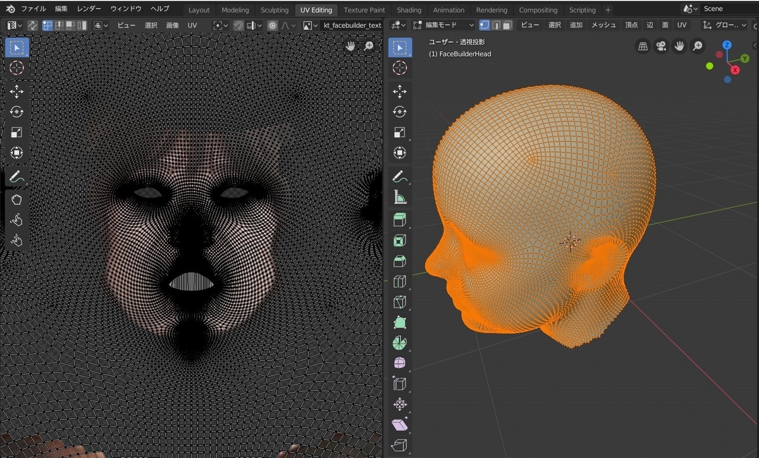Activate the Poly Build tool in 3D viewport
This screenshot has height=458, width=759.
[x=400, y=322]
